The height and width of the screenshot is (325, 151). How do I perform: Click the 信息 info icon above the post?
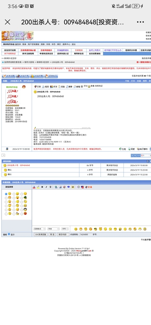[x=61, y=87]
